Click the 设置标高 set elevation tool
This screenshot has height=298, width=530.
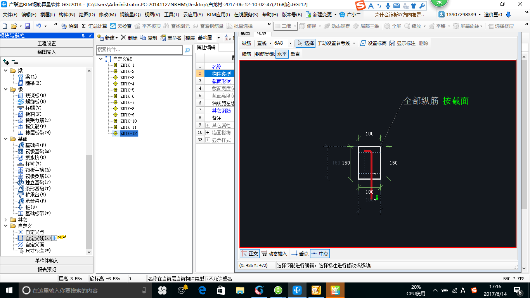pyautogui.click(x=373, y=43)
